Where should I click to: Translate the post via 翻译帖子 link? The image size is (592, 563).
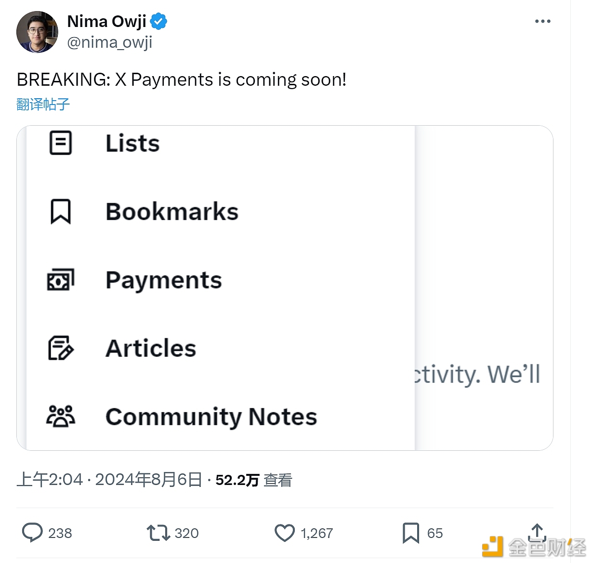tap(43, 104)
